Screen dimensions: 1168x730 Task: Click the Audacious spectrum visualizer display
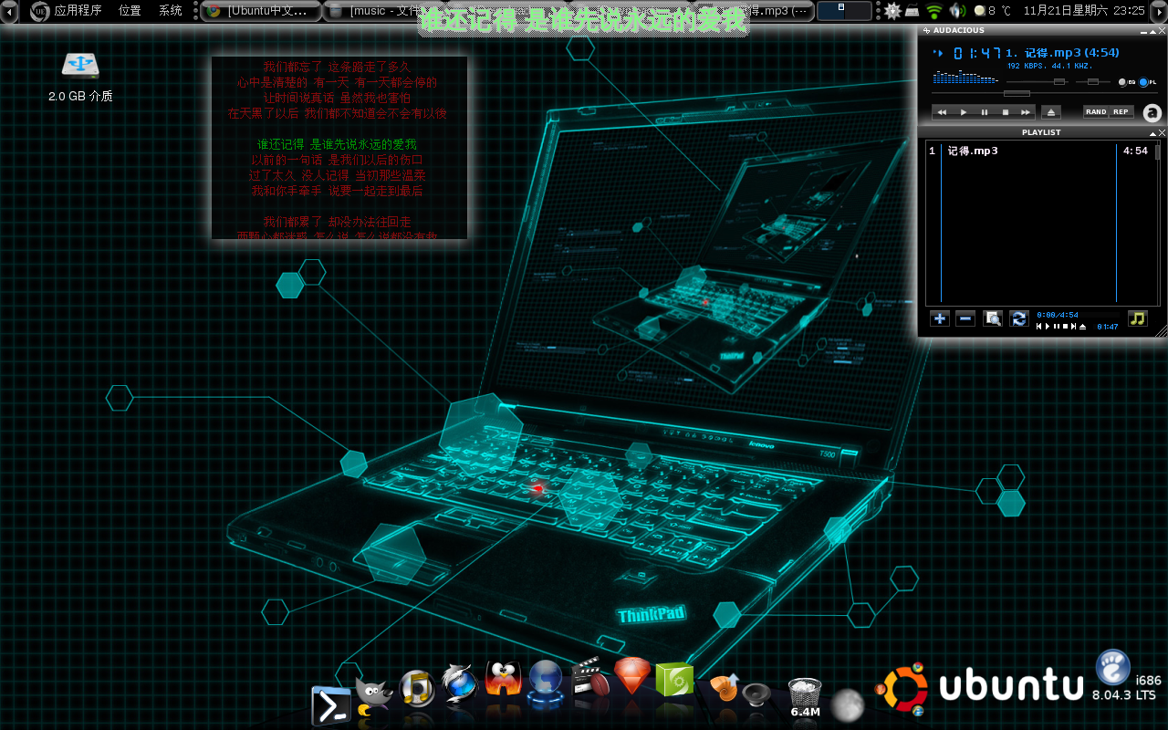click(967, 76)
